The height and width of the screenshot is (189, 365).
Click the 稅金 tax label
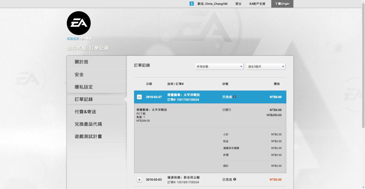(x=226, y=141)
